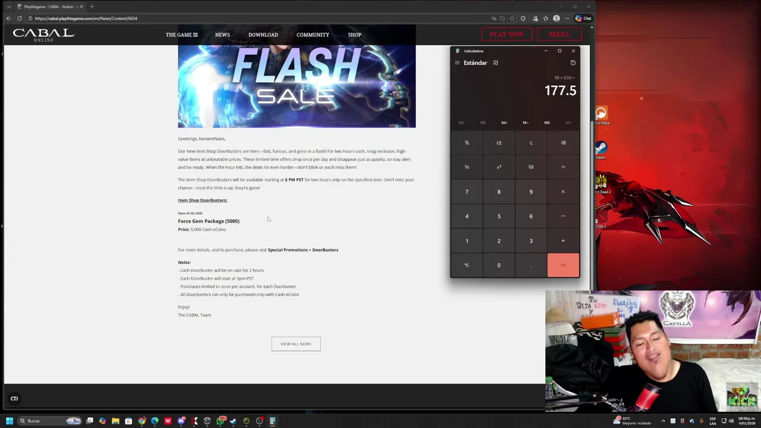This screenshot has width=761, height=428.
Task: Open the tab actions dropdown arrow
Action: (8, 7)
